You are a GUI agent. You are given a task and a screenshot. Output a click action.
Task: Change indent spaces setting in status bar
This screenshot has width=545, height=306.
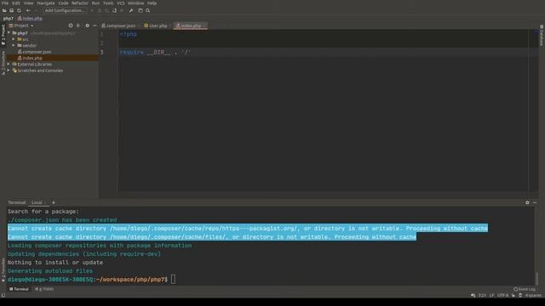click(x=533, y=295)
